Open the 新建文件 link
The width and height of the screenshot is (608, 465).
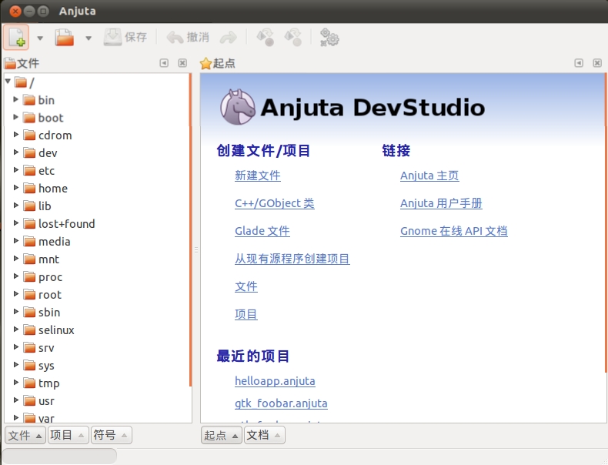258,176
